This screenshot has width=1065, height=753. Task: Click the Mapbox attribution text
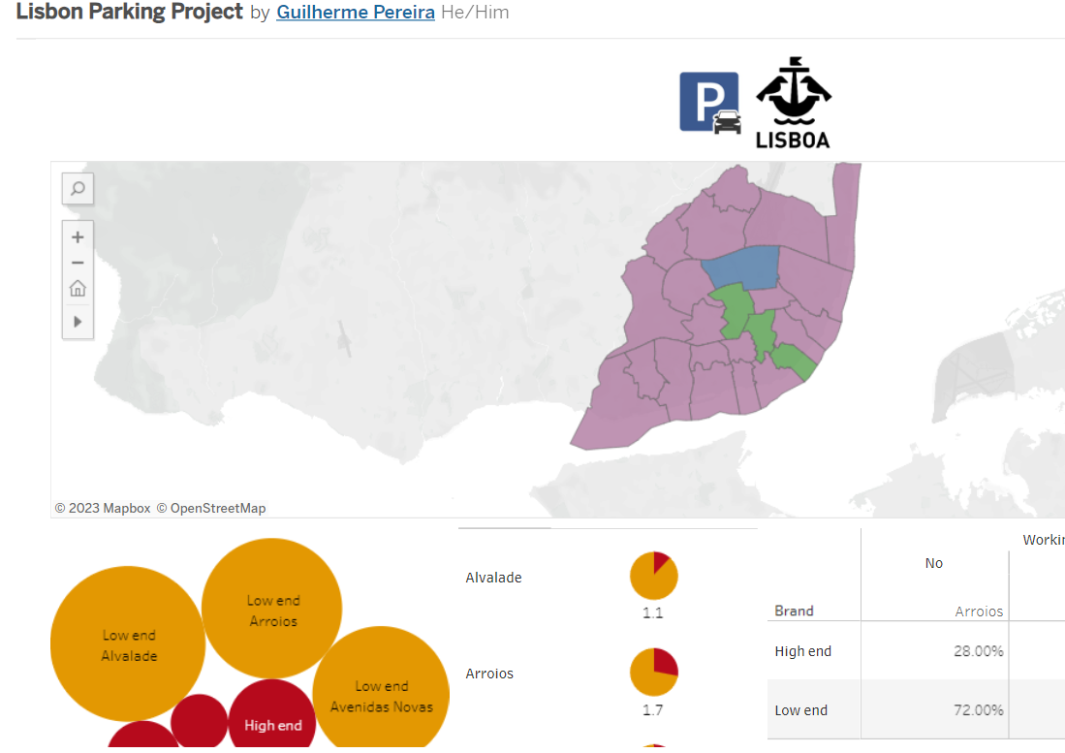(103, 508)
